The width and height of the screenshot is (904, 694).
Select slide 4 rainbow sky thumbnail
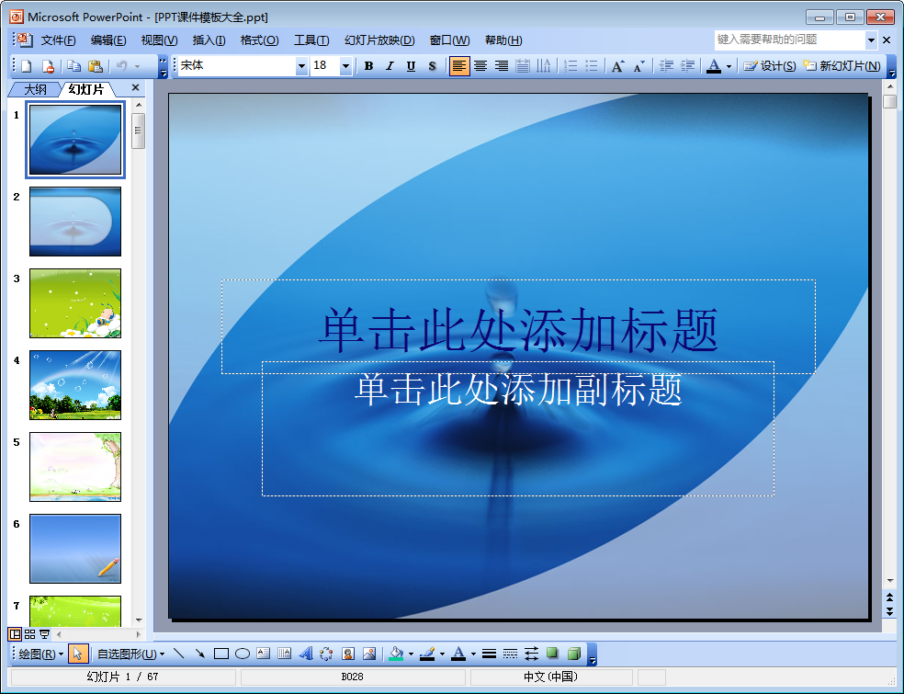75,385
